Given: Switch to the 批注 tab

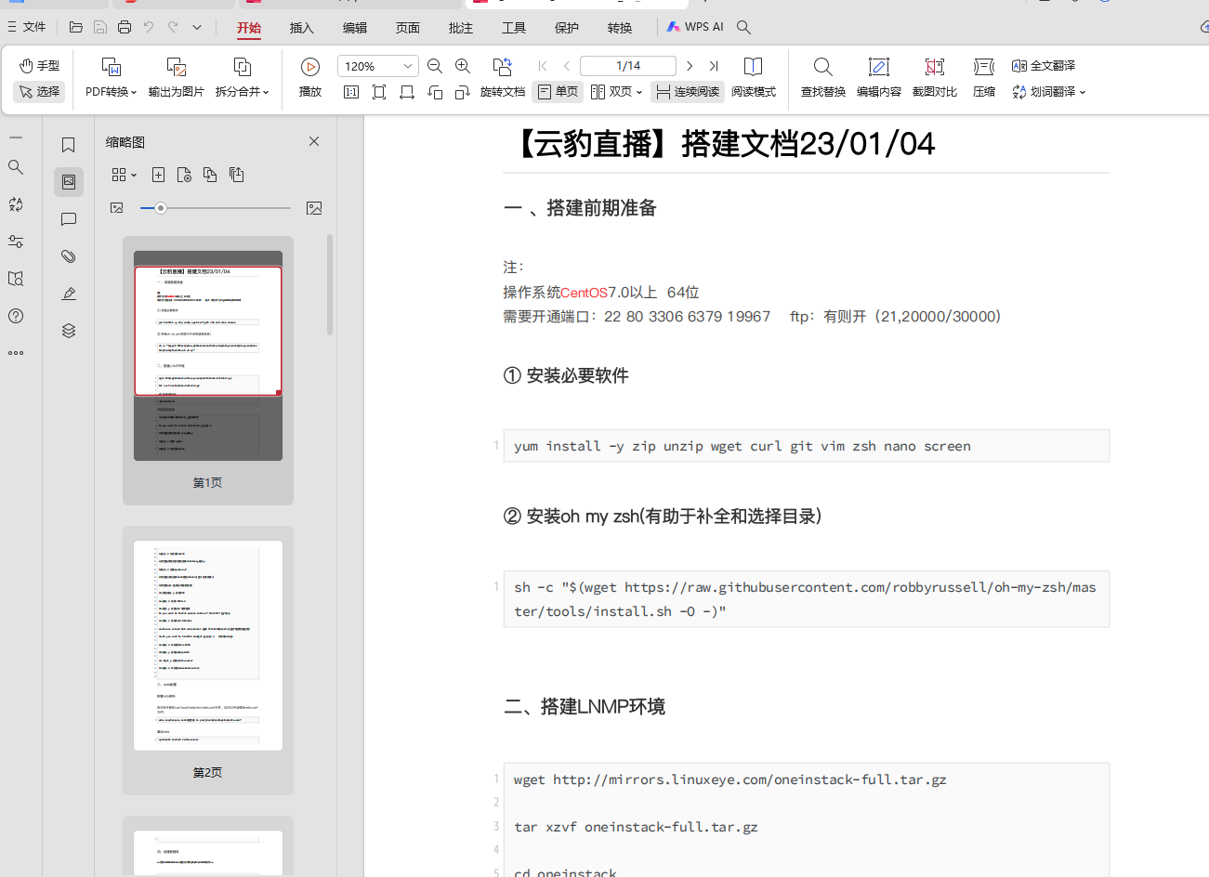Looking at the screenshot, I should pos(461,28).
